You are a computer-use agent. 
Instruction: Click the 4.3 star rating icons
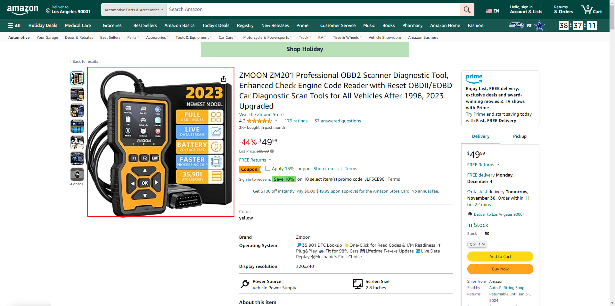(259, 121)
